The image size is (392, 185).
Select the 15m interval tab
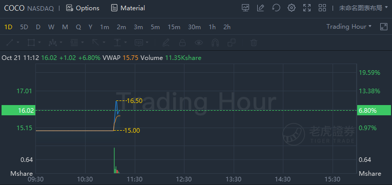[x=174, y=27]
